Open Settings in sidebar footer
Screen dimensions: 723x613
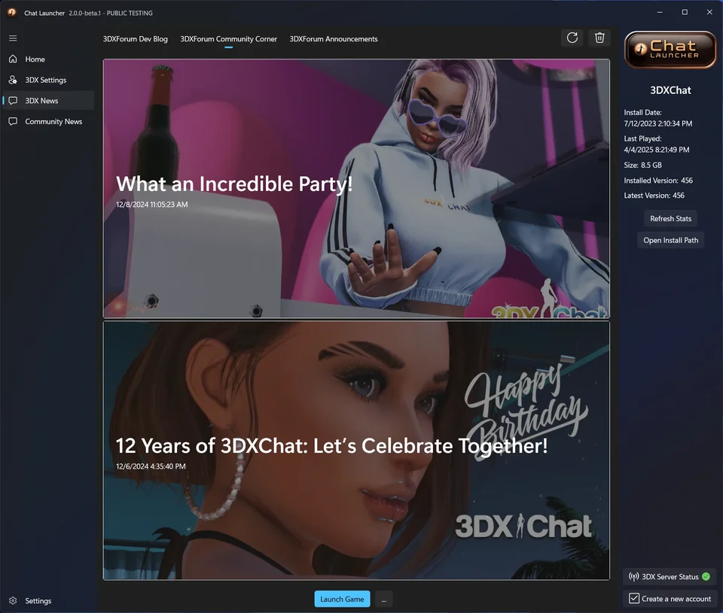click(48, 600)
